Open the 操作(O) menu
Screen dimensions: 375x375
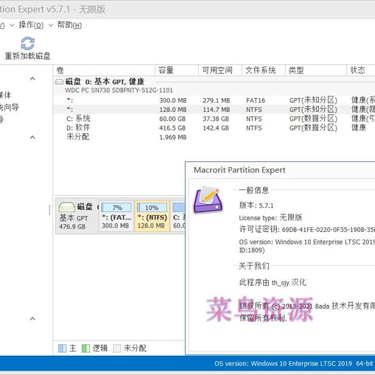click(31, 25)
